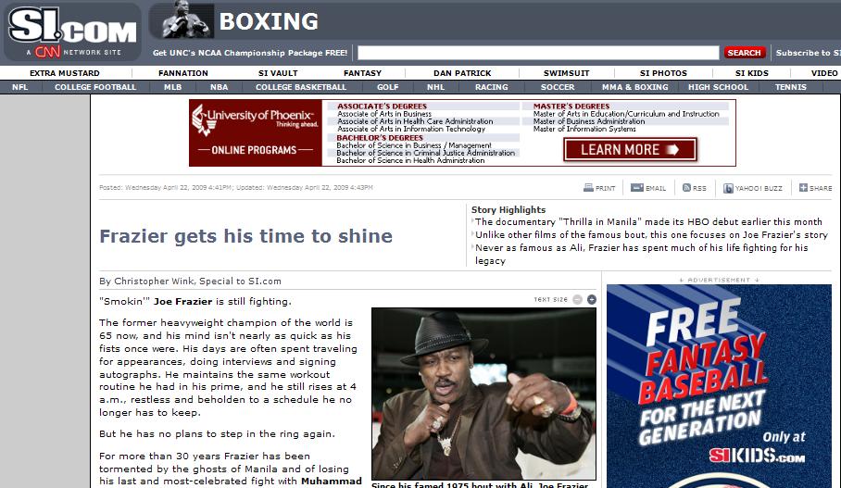The width and height of the screenshot is (841, 488).
Task: Open the SI VAULT menu item
Action: 277,73
